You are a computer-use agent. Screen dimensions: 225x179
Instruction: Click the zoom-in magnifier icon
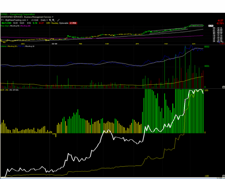[x=51, y=20]
